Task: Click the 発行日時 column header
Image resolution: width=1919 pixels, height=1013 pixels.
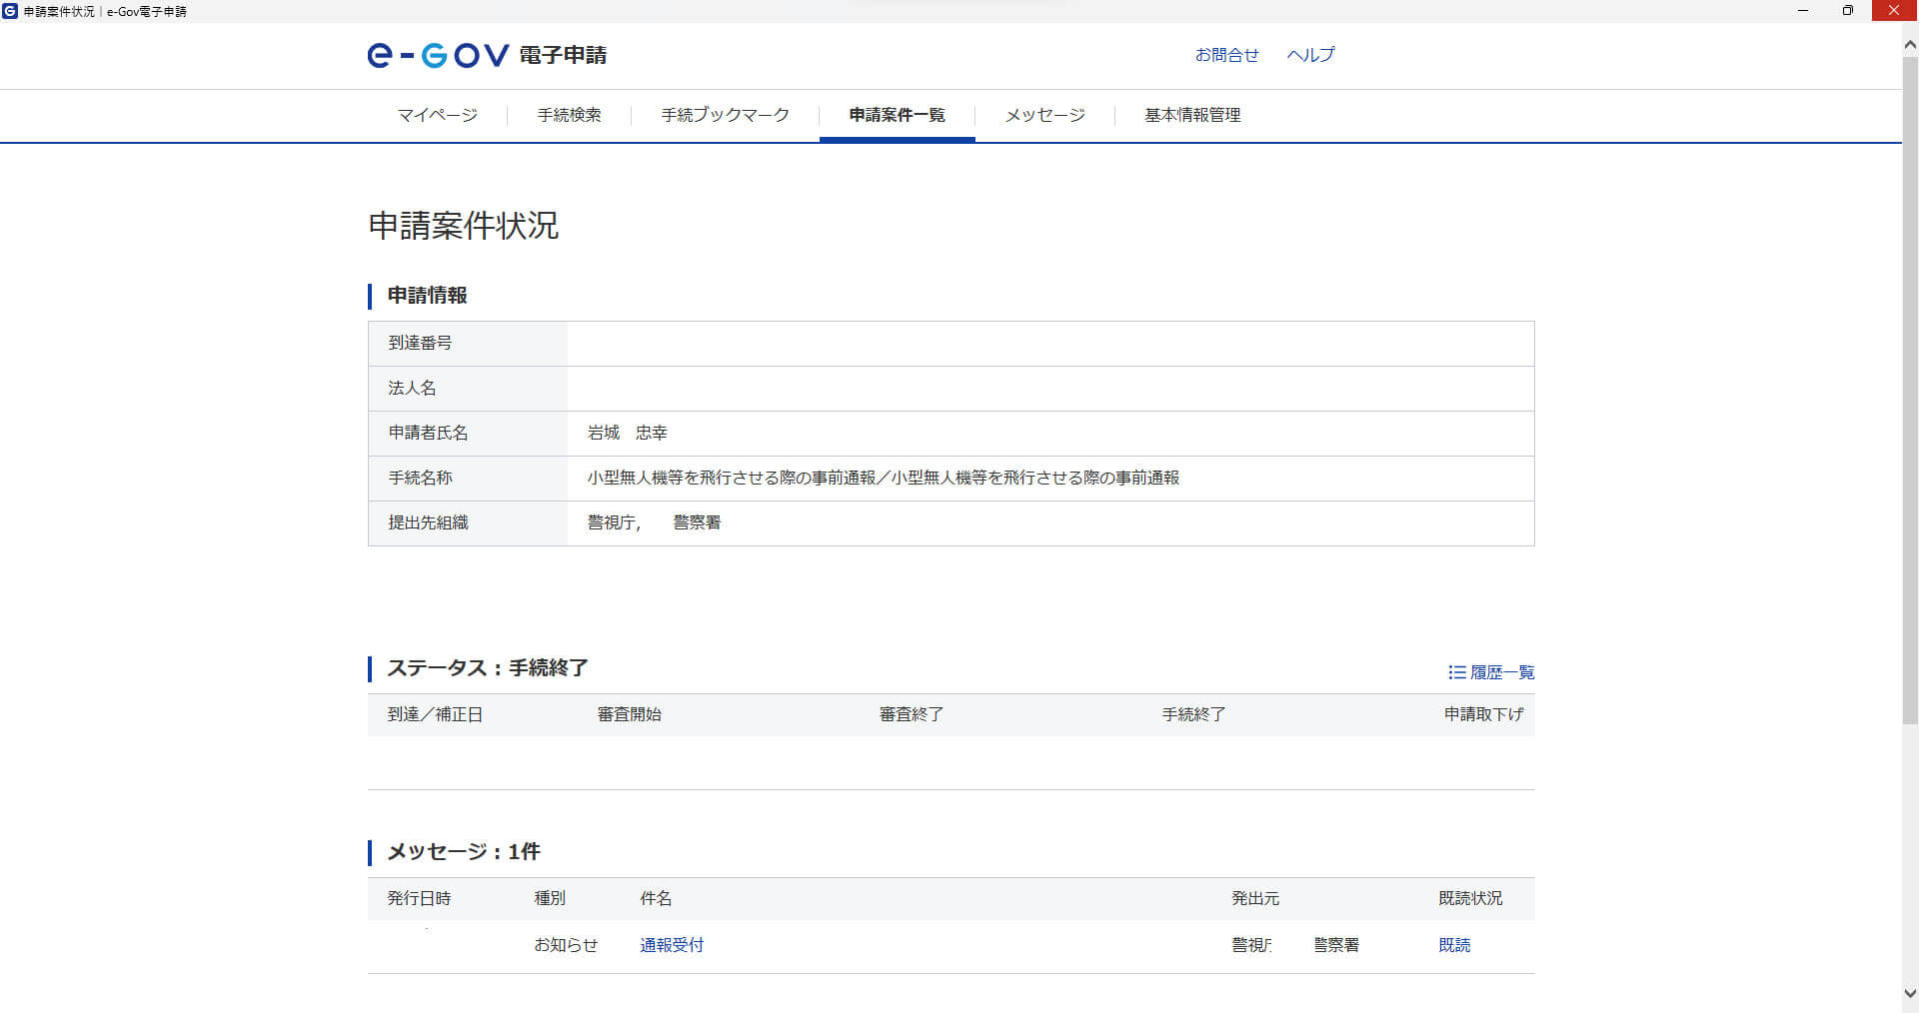Action: 419,898
